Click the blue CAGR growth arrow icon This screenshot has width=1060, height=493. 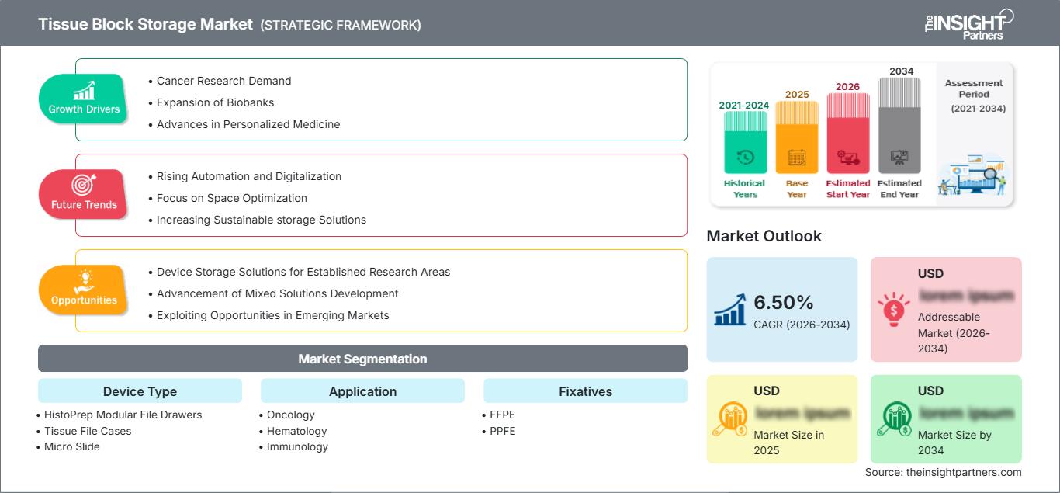(729, 310)
